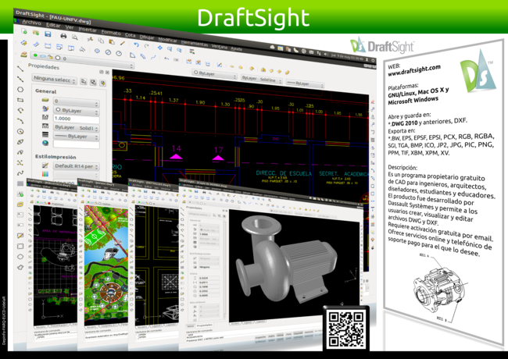Open the Insertar menu
Screen dimensions: 508x359
(88, 30)
